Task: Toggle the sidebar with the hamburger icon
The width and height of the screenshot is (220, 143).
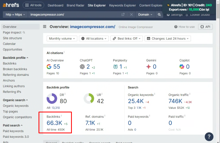Action: coord(45,27)
